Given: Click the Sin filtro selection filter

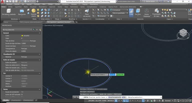Looking at the screenshot, I should [x=138, y=12].
